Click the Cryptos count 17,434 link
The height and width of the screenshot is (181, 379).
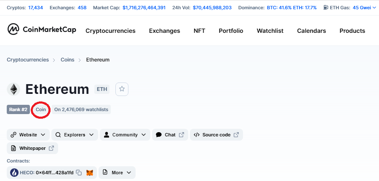click(35, 8)
